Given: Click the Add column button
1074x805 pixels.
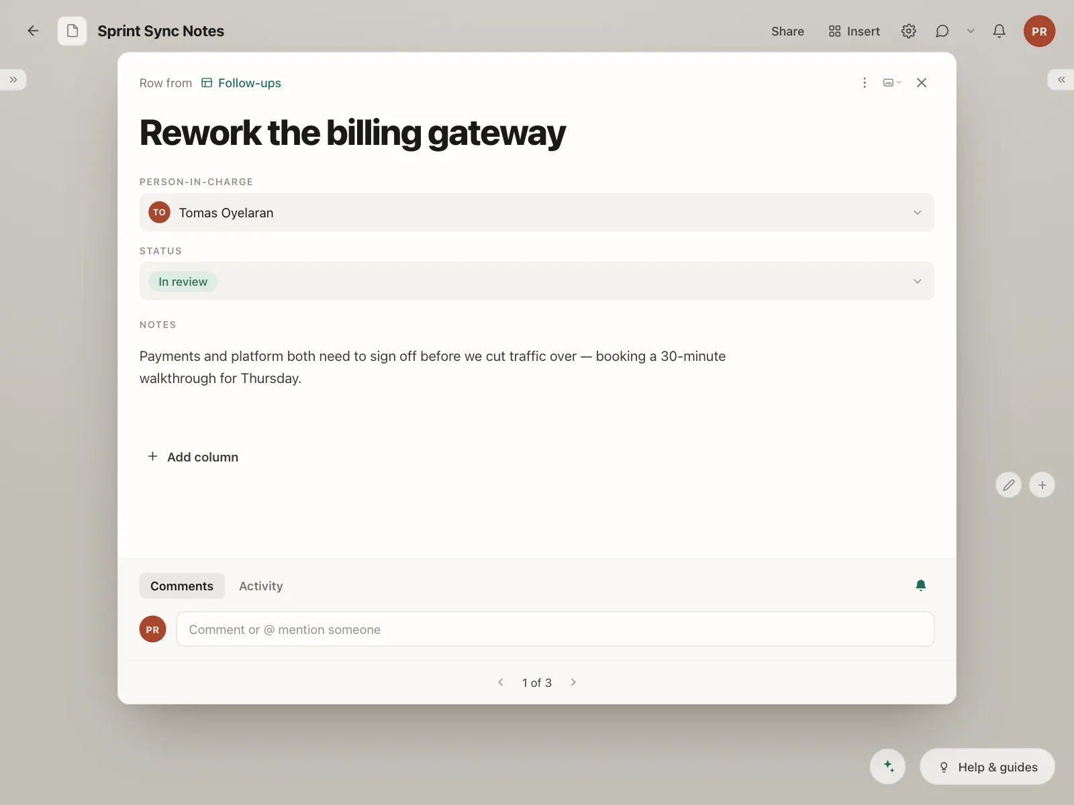Looking at the screenshot, I should (x=193, y=457).
